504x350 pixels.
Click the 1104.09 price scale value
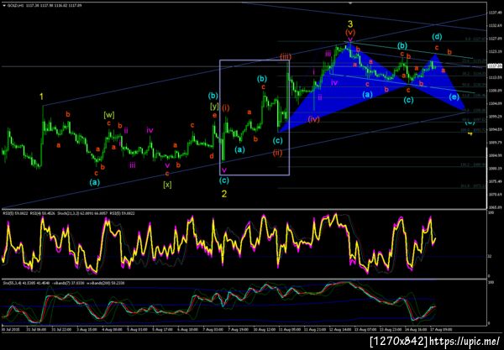(495, 103)
